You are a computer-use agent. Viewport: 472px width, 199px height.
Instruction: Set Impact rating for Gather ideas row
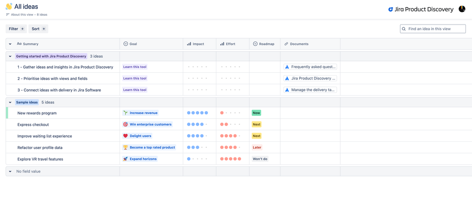click(x=197, y=67)
